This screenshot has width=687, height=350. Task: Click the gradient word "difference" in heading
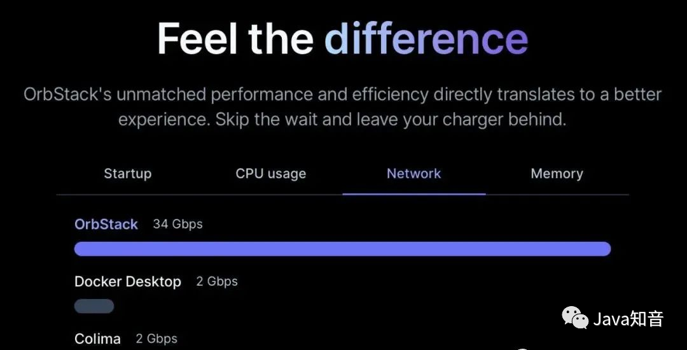click(x=426, y=39)
